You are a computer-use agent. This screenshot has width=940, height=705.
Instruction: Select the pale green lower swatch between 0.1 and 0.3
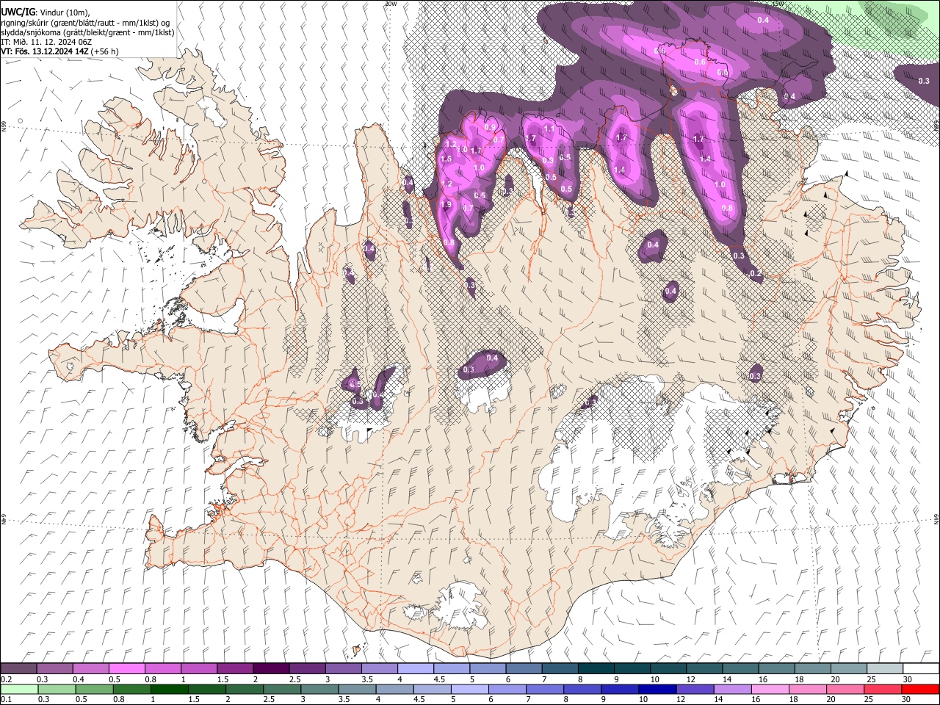point(19,689)
